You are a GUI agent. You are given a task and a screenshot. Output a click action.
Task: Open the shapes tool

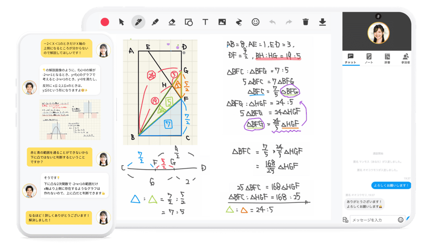[189, 22]
